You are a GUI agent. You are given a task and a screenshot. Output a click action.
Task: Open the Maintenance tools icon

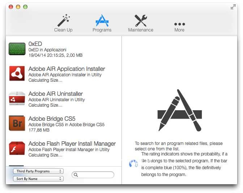tap(141, 21)
